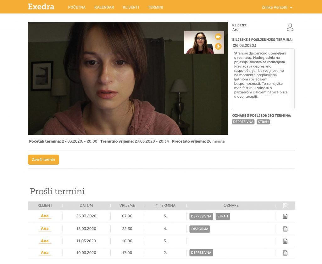
Task: Open KALENDAR menu item
Action: pyautogui.click(x=104, y=8)
